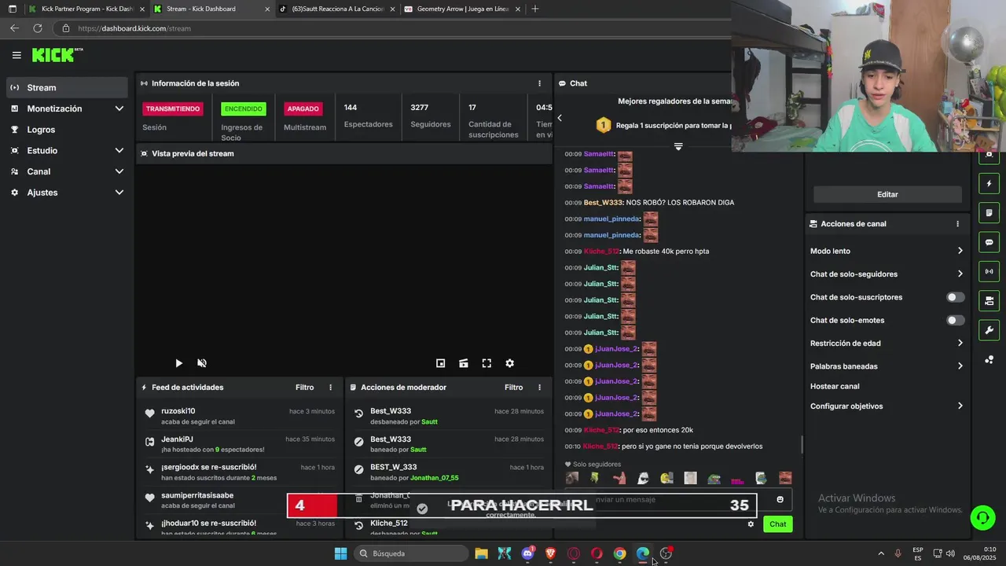Click the three-dots icon below wrench
Image resolution: width=1006 pixels, height=566 pixels.
(x=989, y=359)
